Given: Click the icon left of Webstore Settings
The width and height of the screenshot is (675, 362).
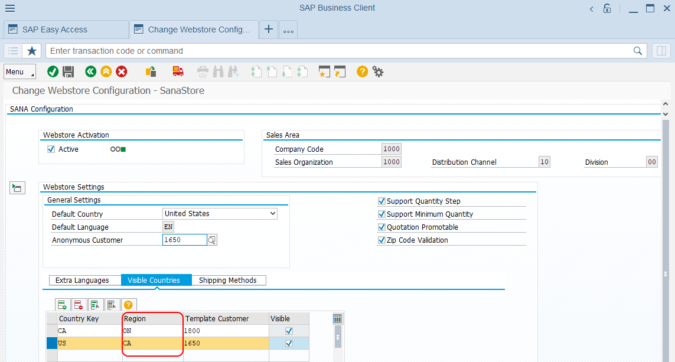Looking at the screenshot, I should (x=17, y=188).
